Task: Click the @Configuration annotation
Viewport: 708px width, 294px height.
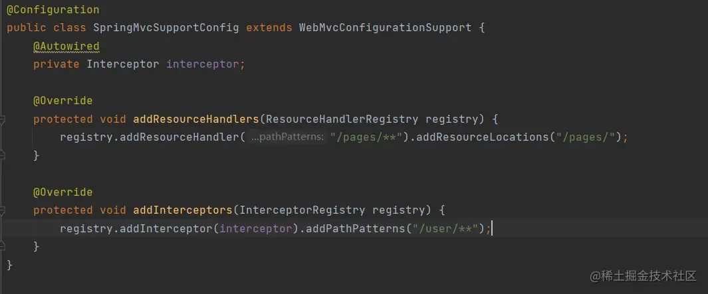Action: coord(53,10)
